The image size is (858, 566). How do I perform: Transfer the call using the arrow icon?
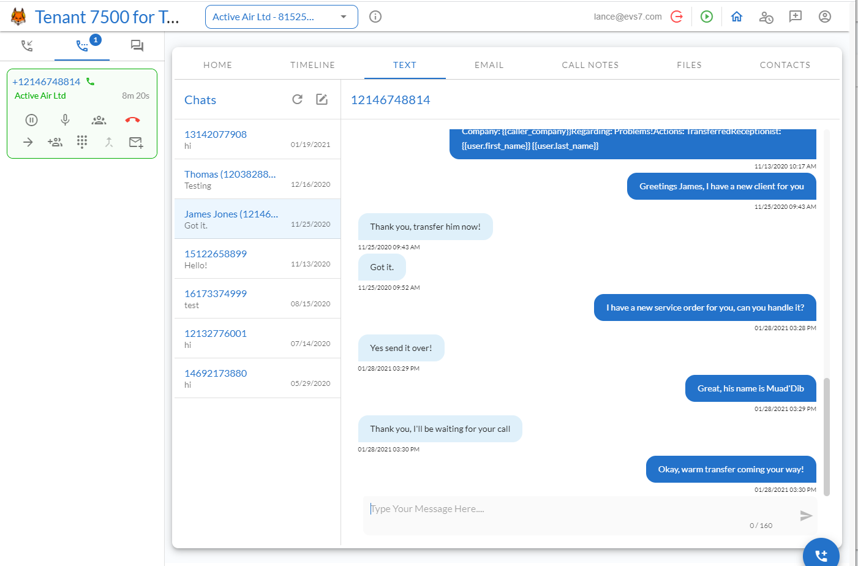(28, 141)
